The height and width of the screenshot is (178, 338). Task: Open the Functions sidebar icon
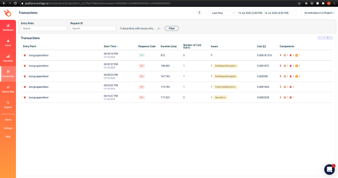(x=8, y=56)
